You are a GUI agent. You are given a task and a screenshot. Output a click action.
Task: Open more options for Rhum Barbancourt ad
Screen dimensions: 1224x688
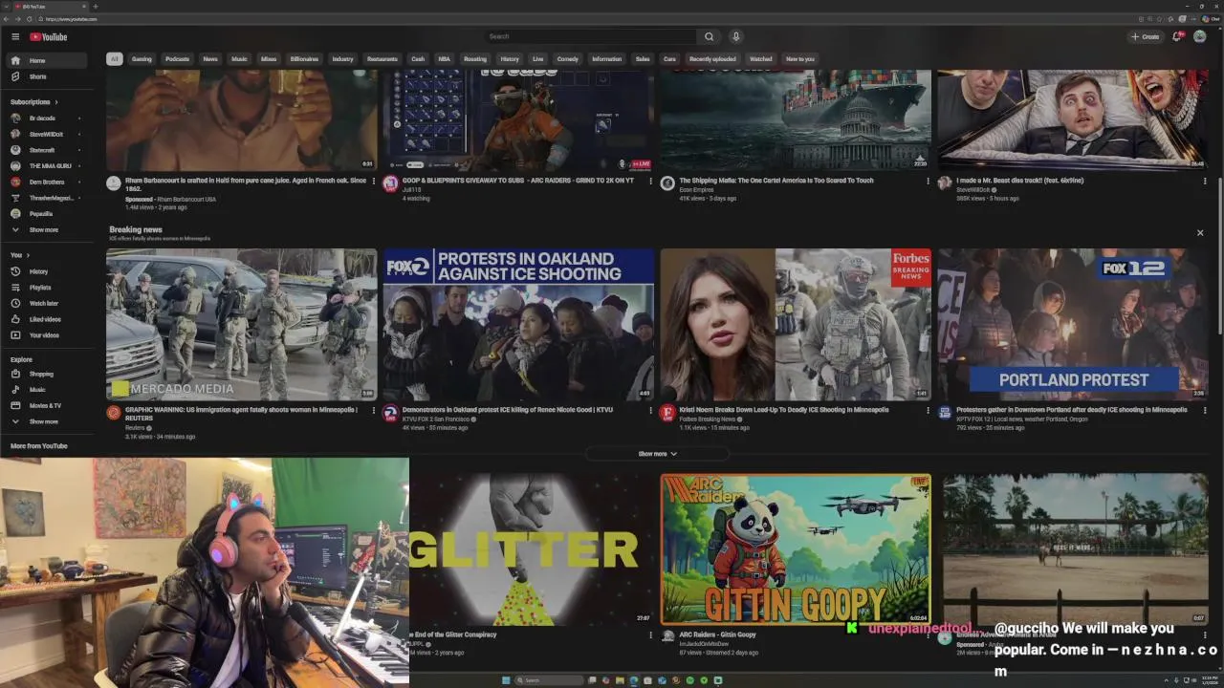373,181
